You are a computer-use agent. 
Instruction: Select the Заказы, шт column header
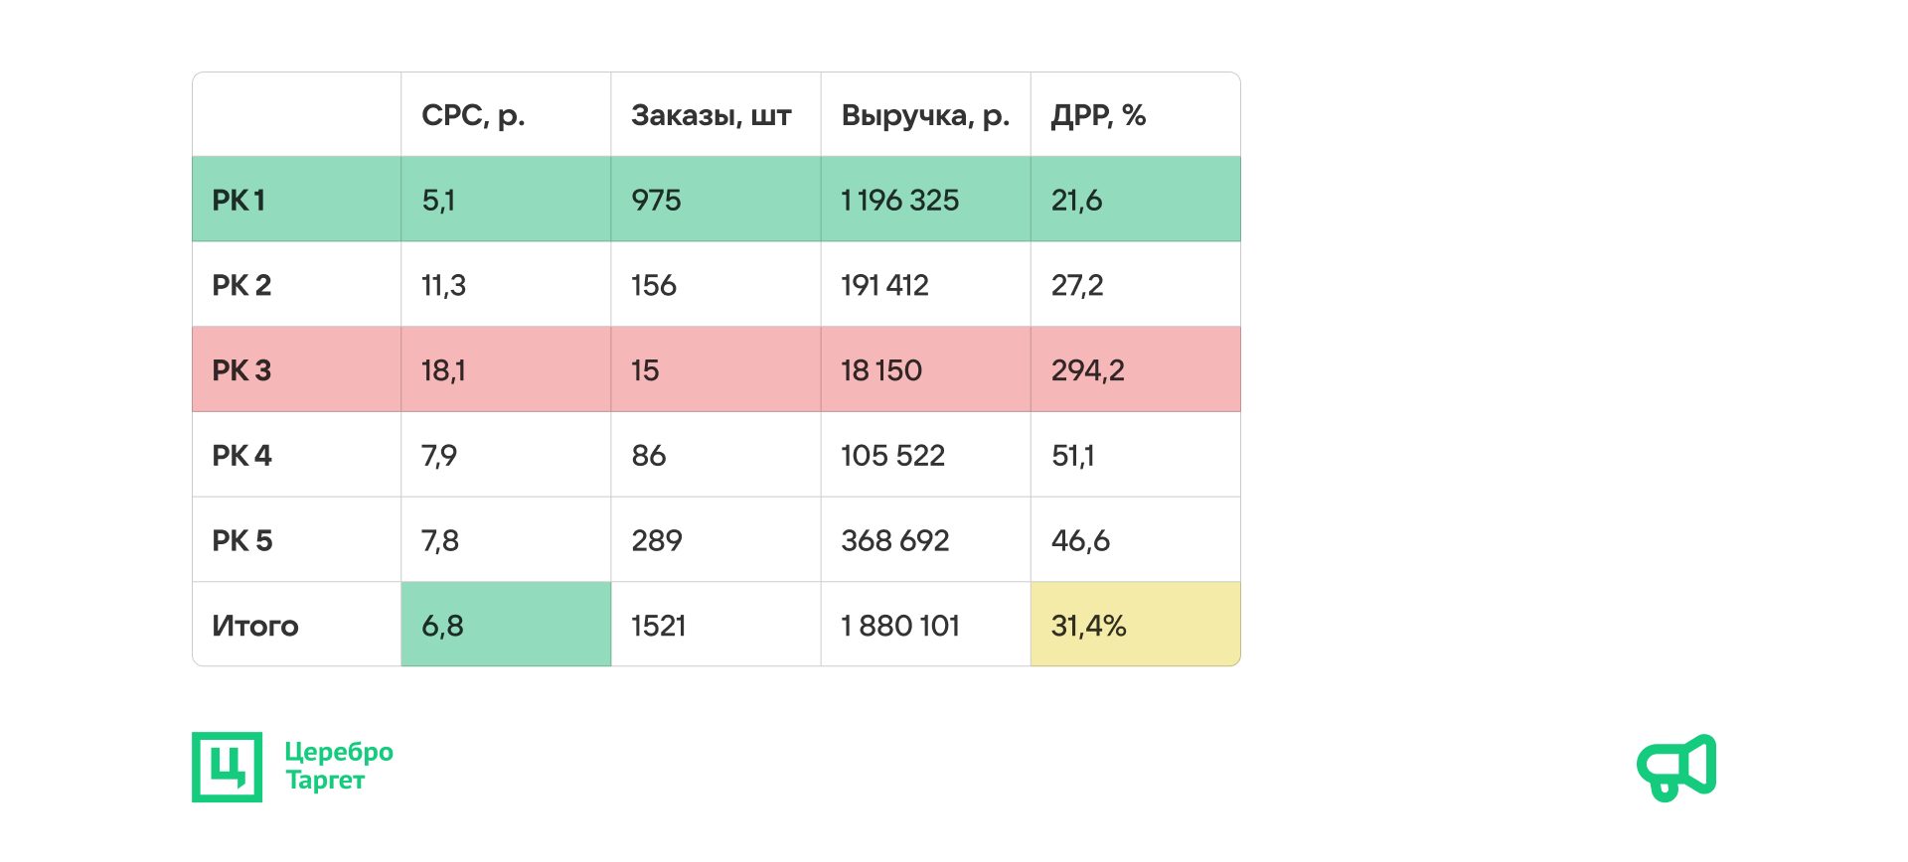(712, 115)
